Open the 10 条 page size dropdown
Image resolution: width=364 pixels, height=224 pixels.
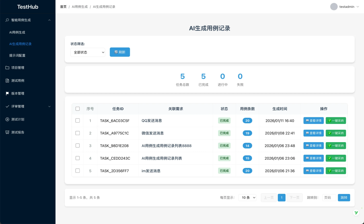coord(247,197)
